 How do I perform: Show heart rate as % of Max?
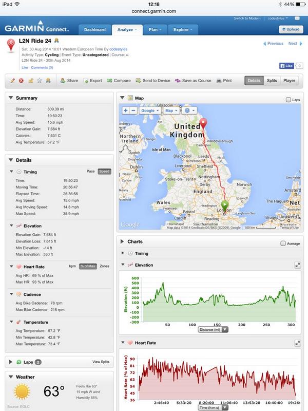click(x=88, y=266)
